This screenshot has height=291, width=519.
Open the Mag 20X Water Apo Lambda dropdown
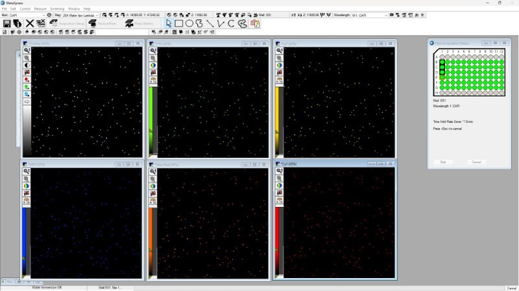[80, 15]
